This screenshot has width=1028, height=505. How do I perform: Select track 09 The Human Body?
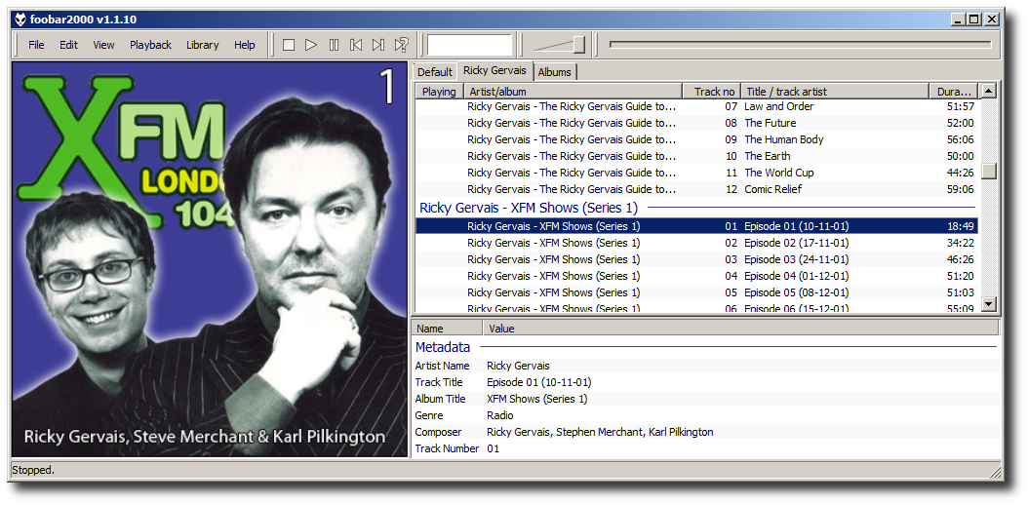pyautogui.click(x=697, y=139)
